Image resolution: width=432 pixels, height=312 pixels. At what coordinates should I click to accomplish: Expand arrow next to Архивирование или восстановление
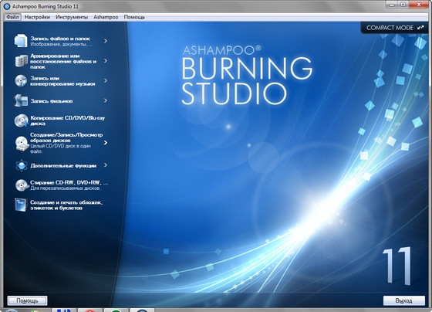pyautogui.click(x=106, y=61)
